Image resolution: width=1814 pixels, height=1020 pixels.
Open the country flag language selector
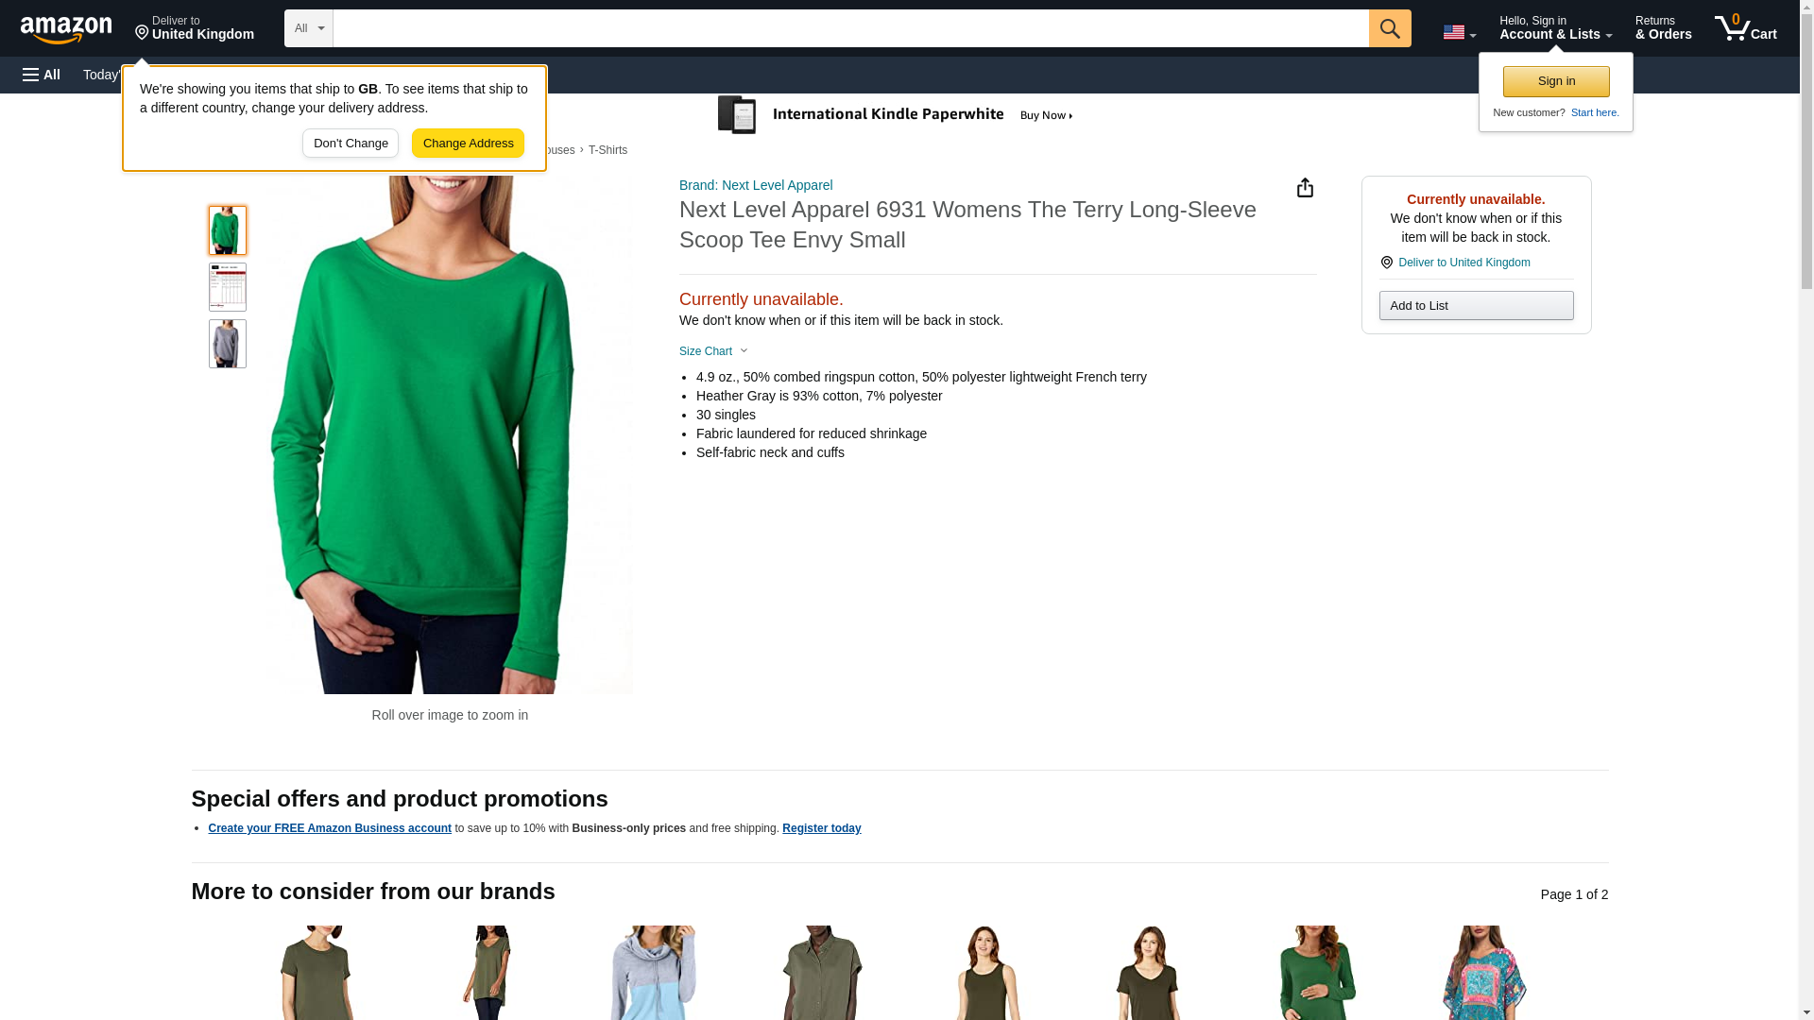(x=1458, y=32)
